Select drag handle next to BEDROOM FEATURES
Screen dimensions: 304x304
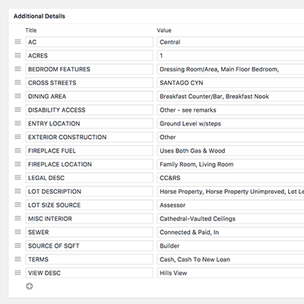click(17, 69)
